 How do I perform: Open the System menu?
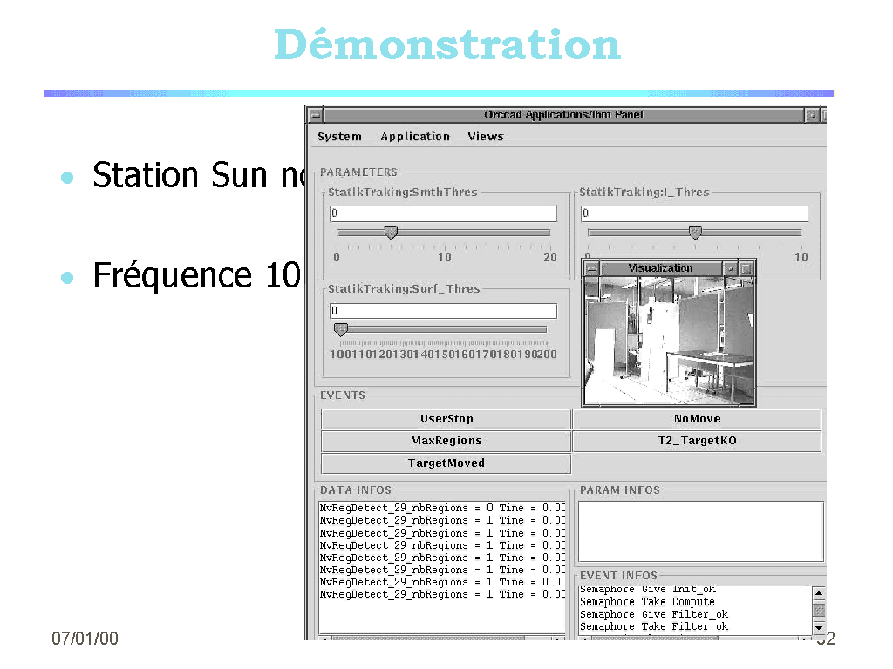(339, 137)
